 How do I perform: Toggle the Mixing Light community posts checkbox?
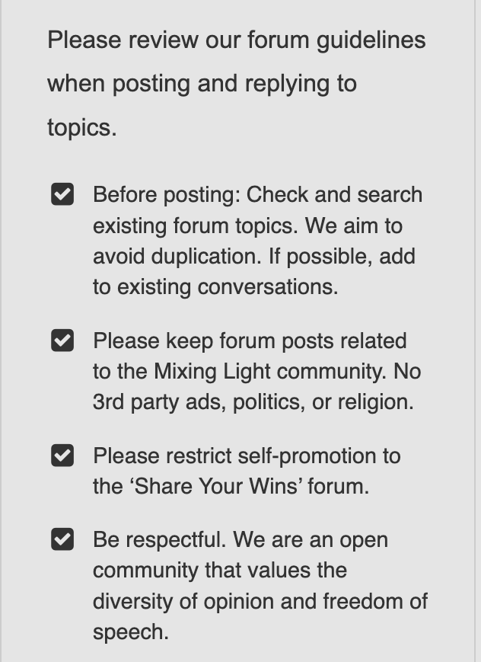62,341
